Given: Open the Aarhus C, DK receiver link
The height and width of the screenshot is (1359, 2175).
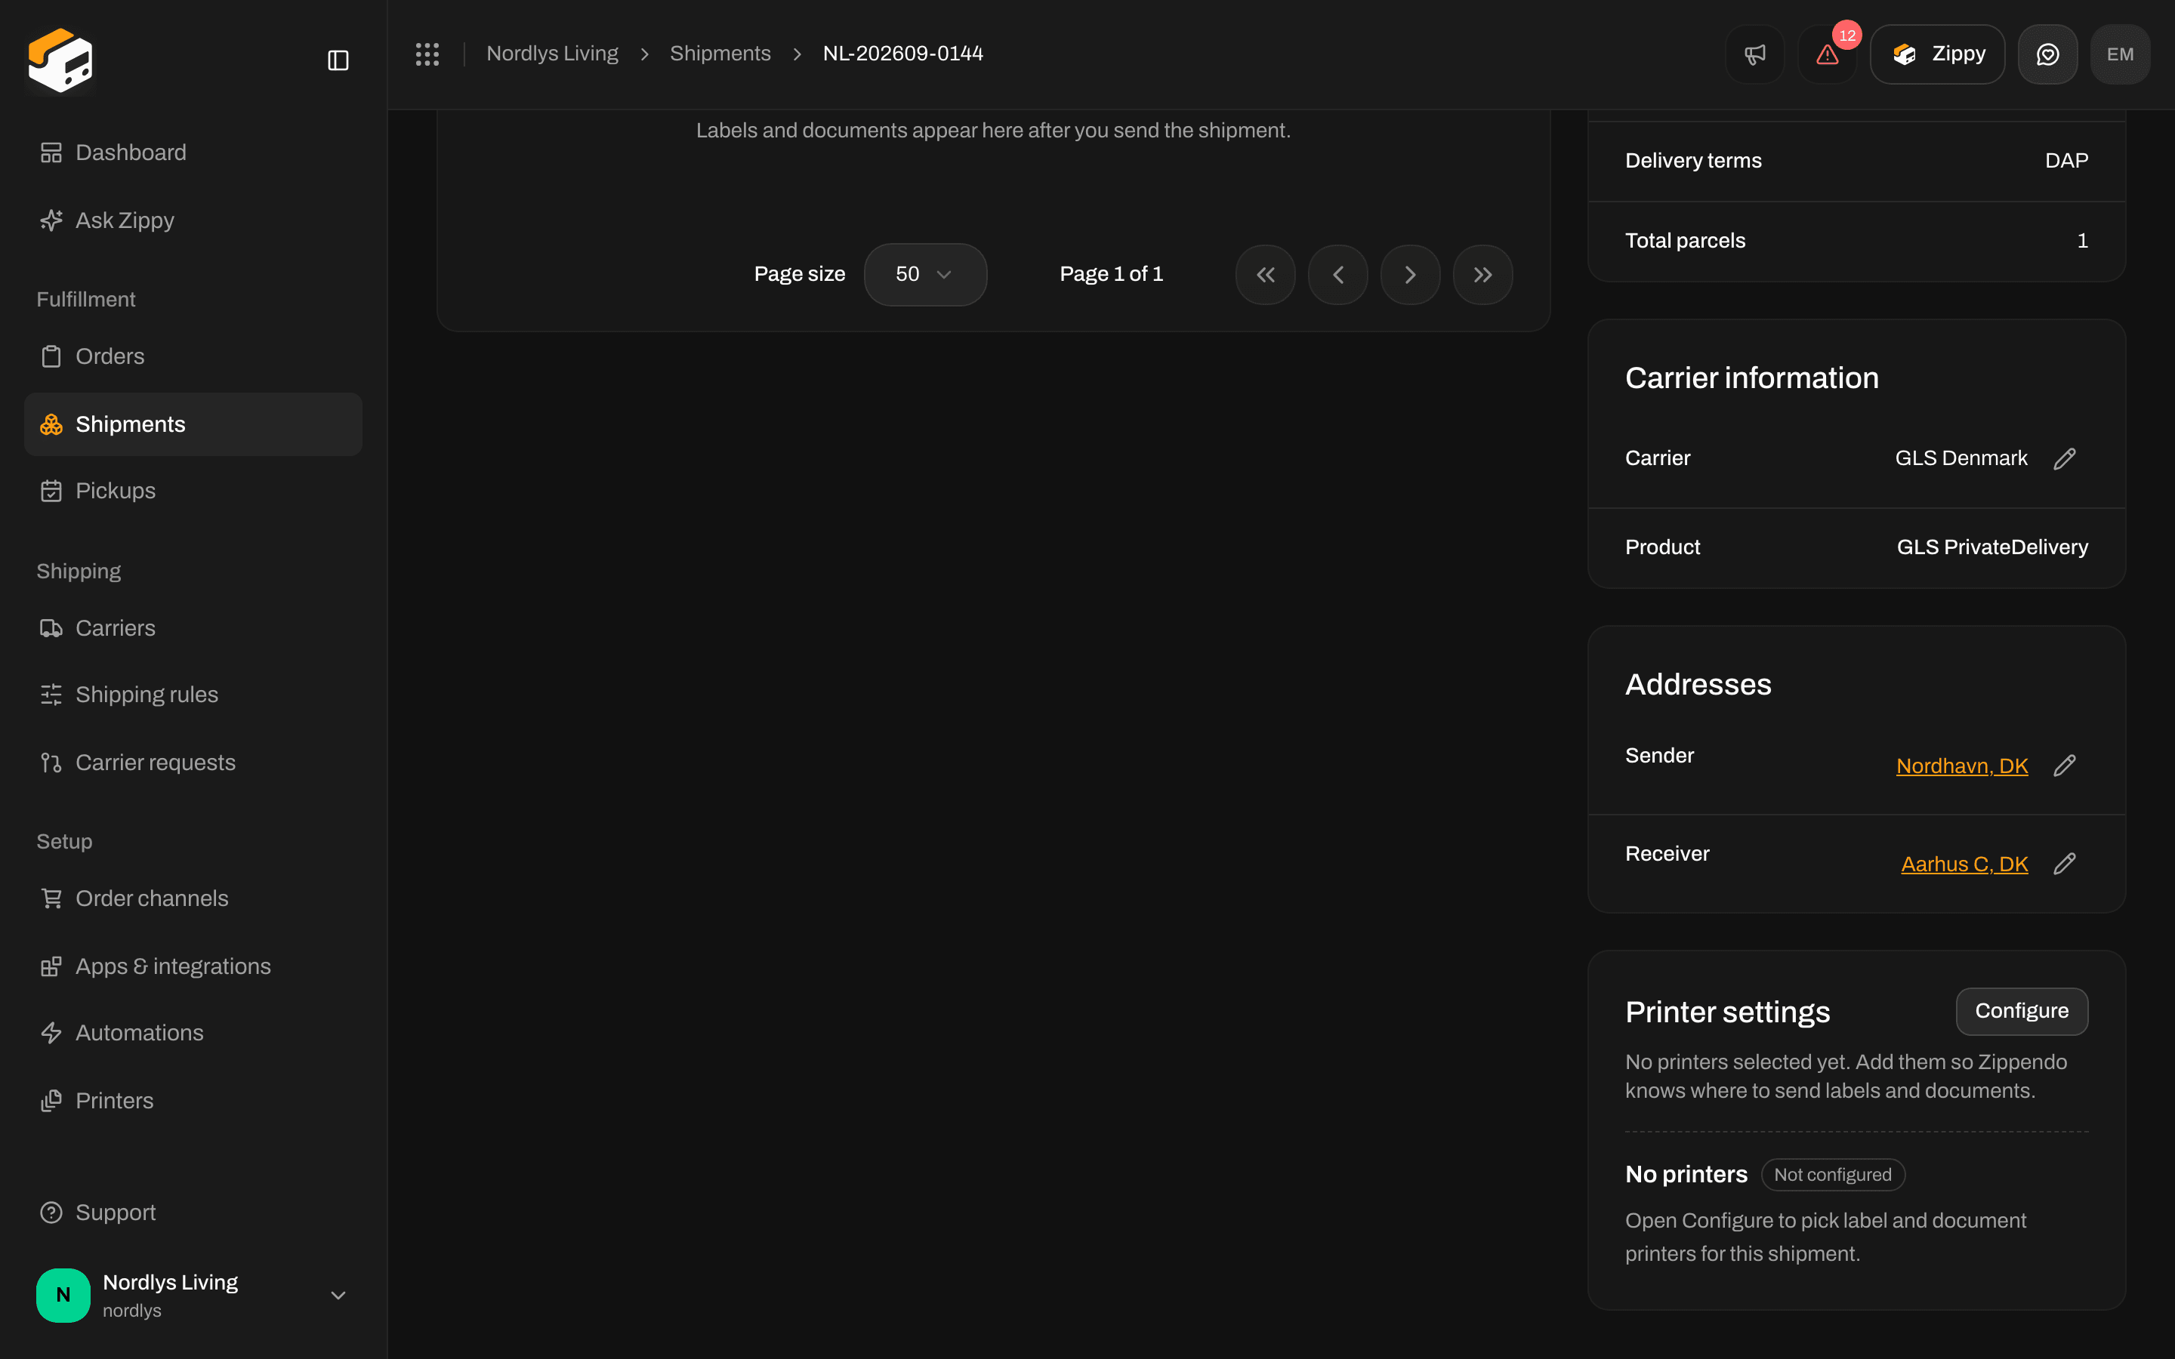Looking at the screenshot, I should (x=1965, y=864).
